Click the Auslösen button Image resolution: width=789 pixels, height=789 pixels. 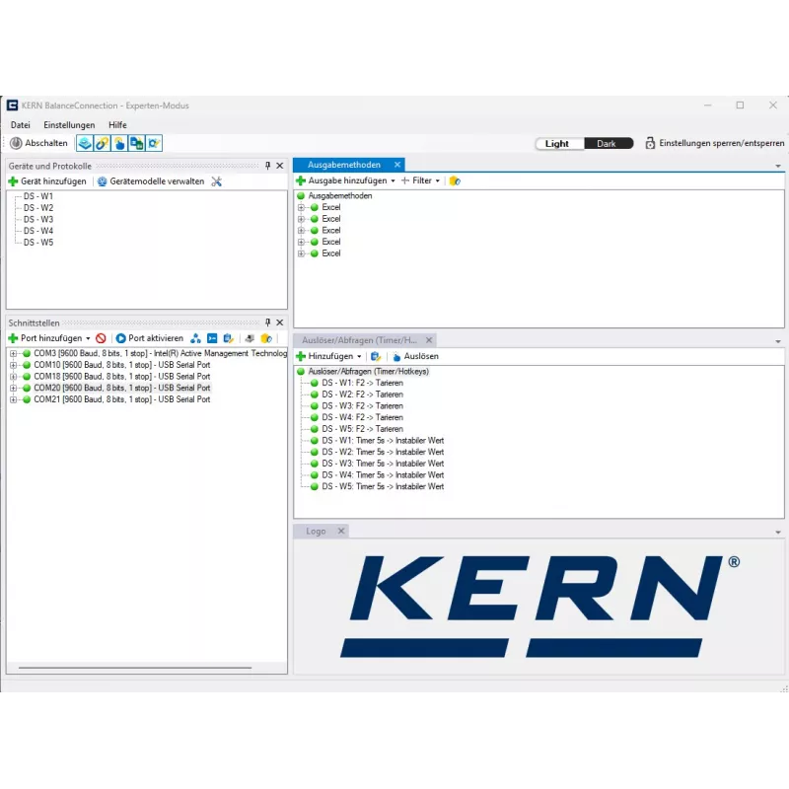(421, 356)
